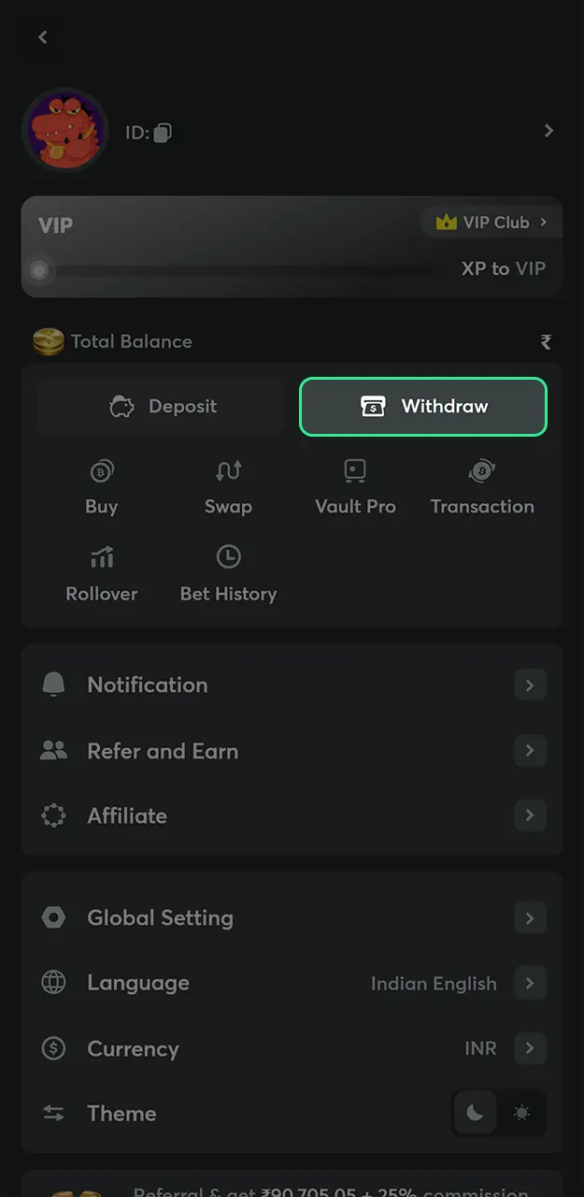
Task: Expand the Language setting chevron
Action: pyautogui.click(x=530, y=983)
